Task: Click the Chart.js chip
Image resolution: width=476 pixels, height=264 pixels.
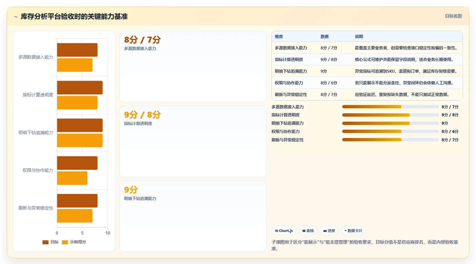Action: click(284, 231)
